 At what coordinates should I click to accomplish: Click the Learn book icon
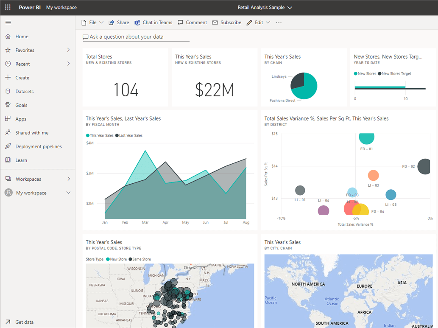tap(8, 160)
